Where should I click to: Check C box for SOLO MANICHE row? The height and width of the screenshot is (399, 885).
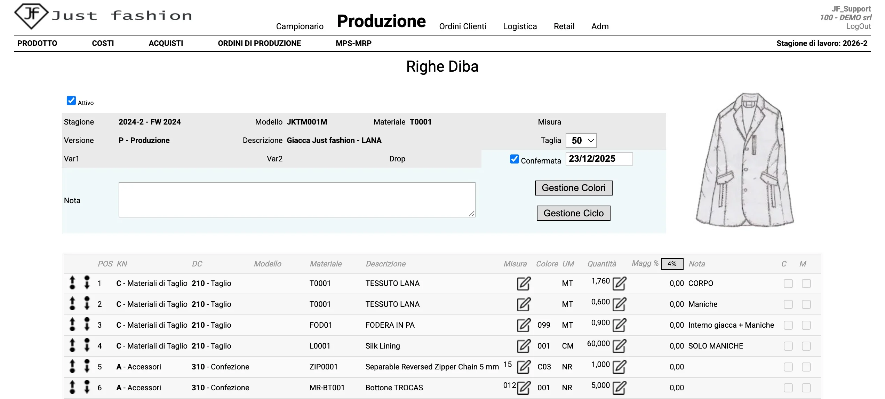pyautogui.click(x=788, y=346)
